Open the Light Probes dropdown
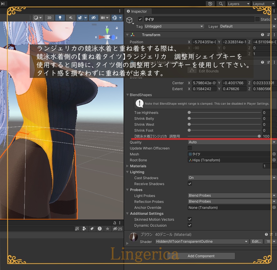 click(x=232, y=196)
